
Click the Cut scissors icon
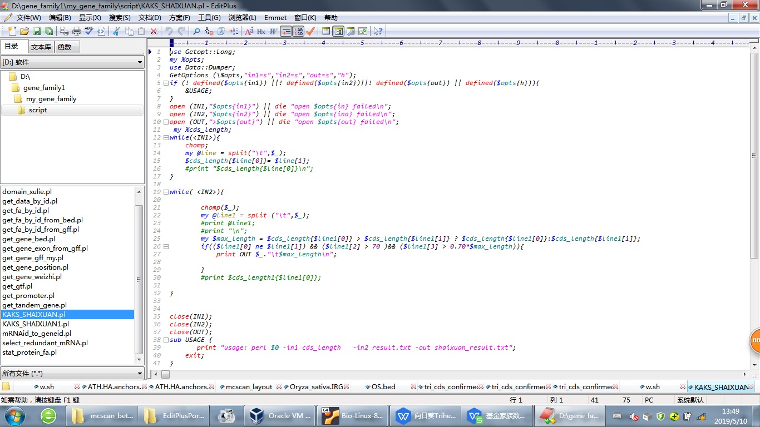(x=116, y=31)
